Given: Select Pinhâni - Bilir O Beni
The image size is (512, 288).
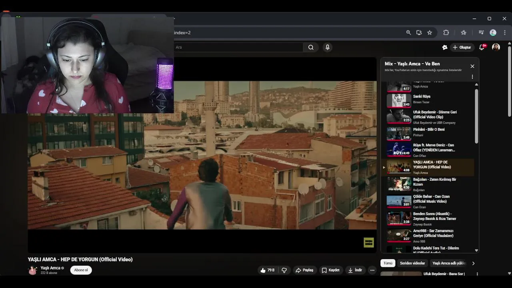Looking at the screenshot, I should 430,133.
